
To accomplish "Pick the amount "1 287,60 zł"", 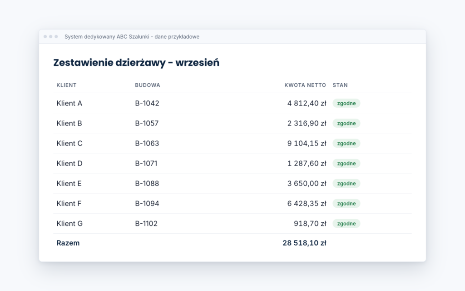I will pyautogui.click(x=307, y=163).
